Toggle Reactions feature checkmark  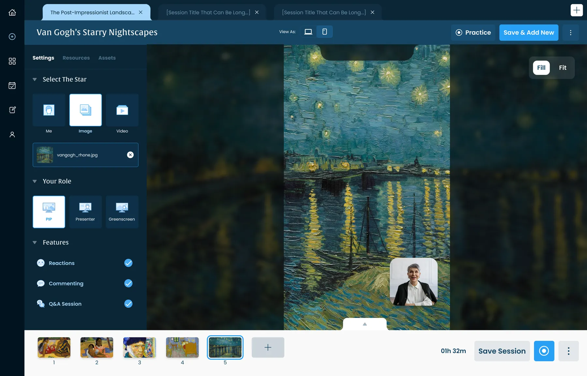click(128, 263)
